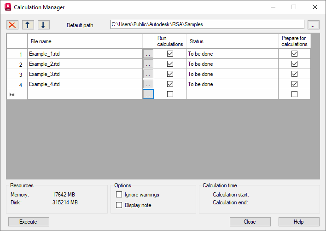Browse for file in the empty new row
Screen dimensions: 326x231
(148, 94)
